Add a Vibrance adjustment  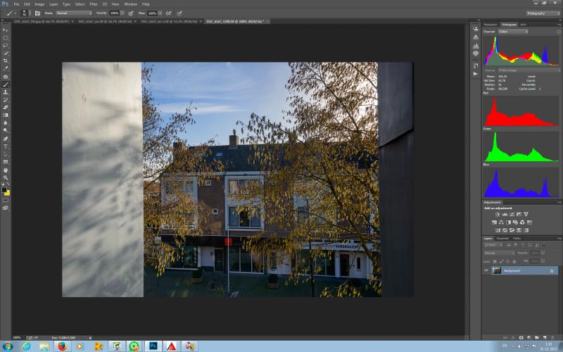526,215
